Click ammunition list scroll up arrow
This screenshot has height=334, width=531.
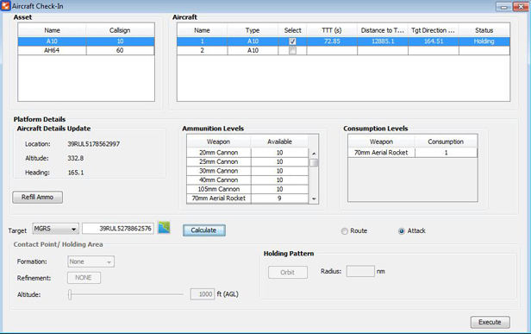click(314, 154)
